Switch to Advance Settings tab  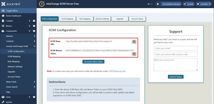[x=102, y=19]
